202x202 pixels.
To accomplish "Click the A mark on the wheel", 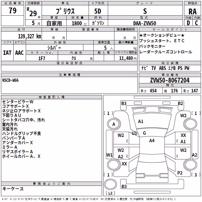I will click(x=114, y=124).
